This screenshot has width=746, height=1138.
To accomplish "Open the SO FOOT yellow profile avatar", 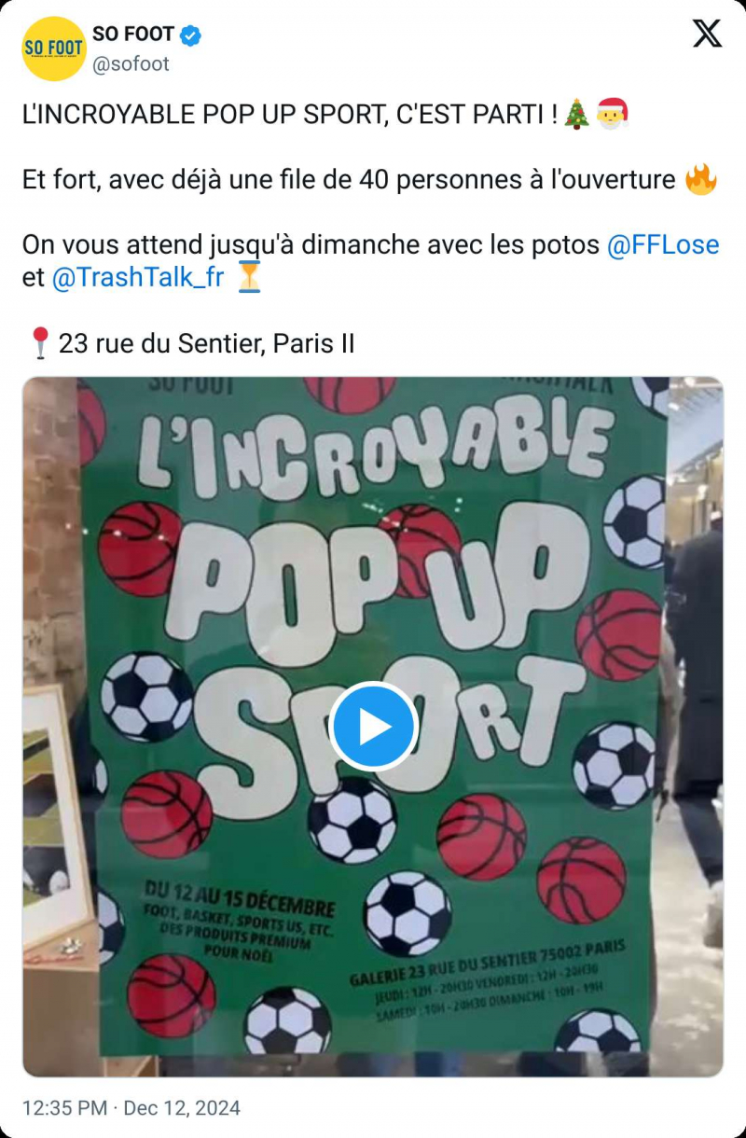I will (x=54, y=49).
